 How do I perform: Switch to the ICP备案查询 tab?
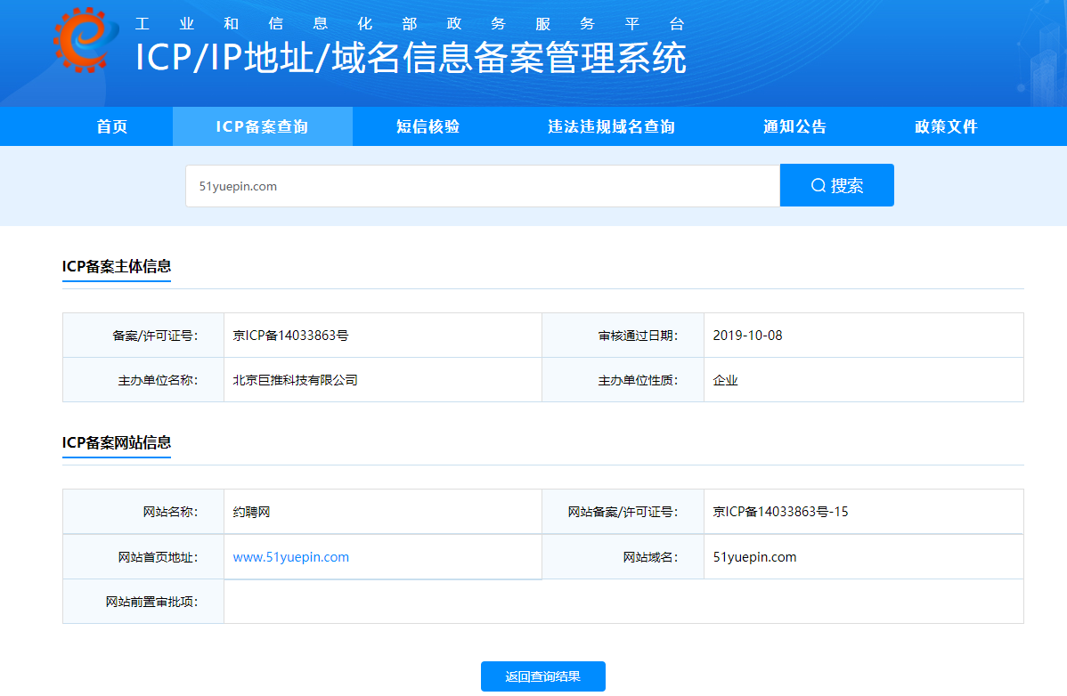[262, 126]
